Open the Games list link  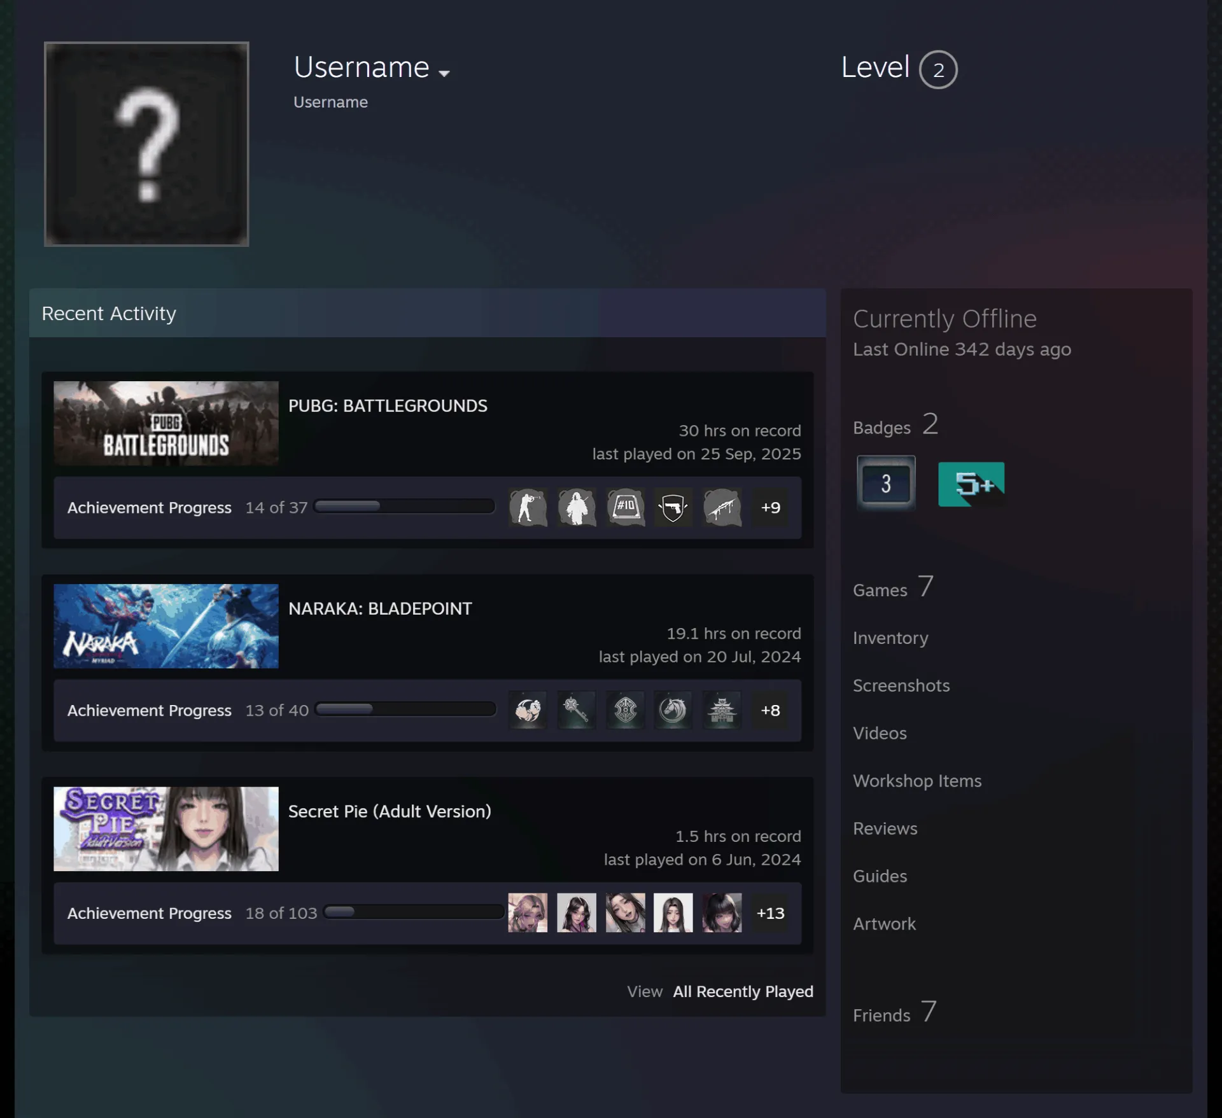pyautogui.click(x=894, y=587)
